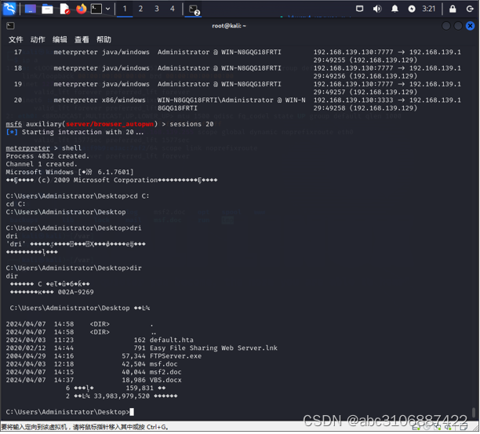Maximize the root@kali terminal window
The height and width of the screenshot is (434, 480).
[x=458, y=26]
